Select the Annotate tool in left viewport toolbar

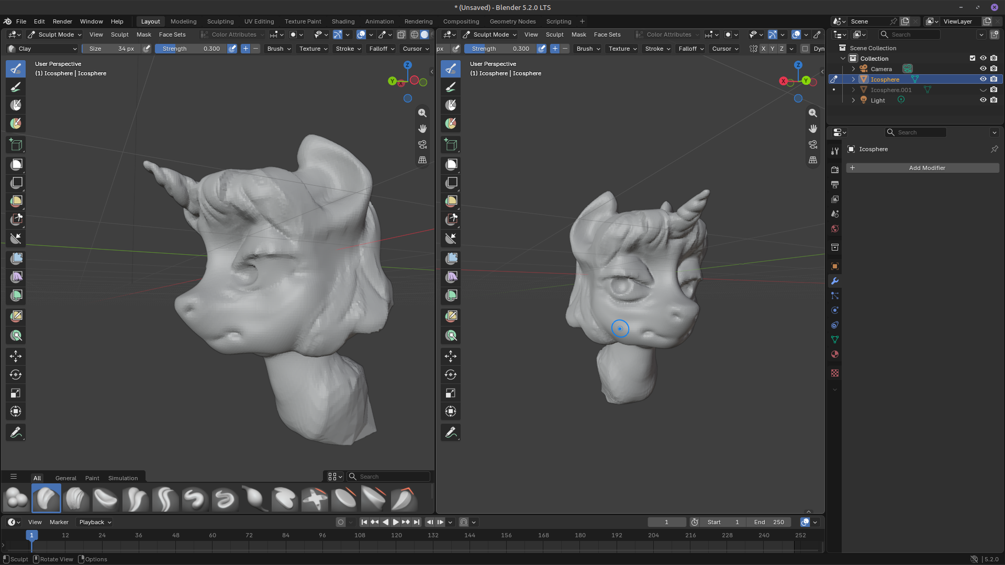(16, 433)
